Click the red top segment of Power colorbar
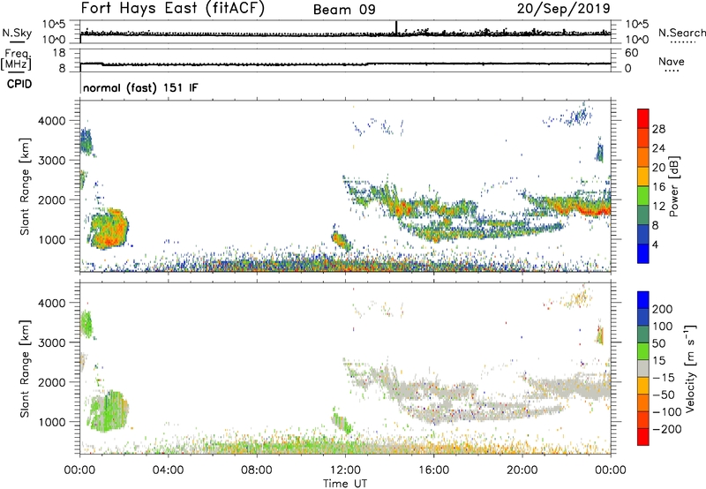Screen dimensions: 706x489 pos(643,118)
